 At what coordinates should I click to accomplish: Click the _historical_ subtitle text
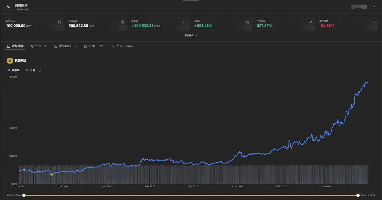(22, 10)
